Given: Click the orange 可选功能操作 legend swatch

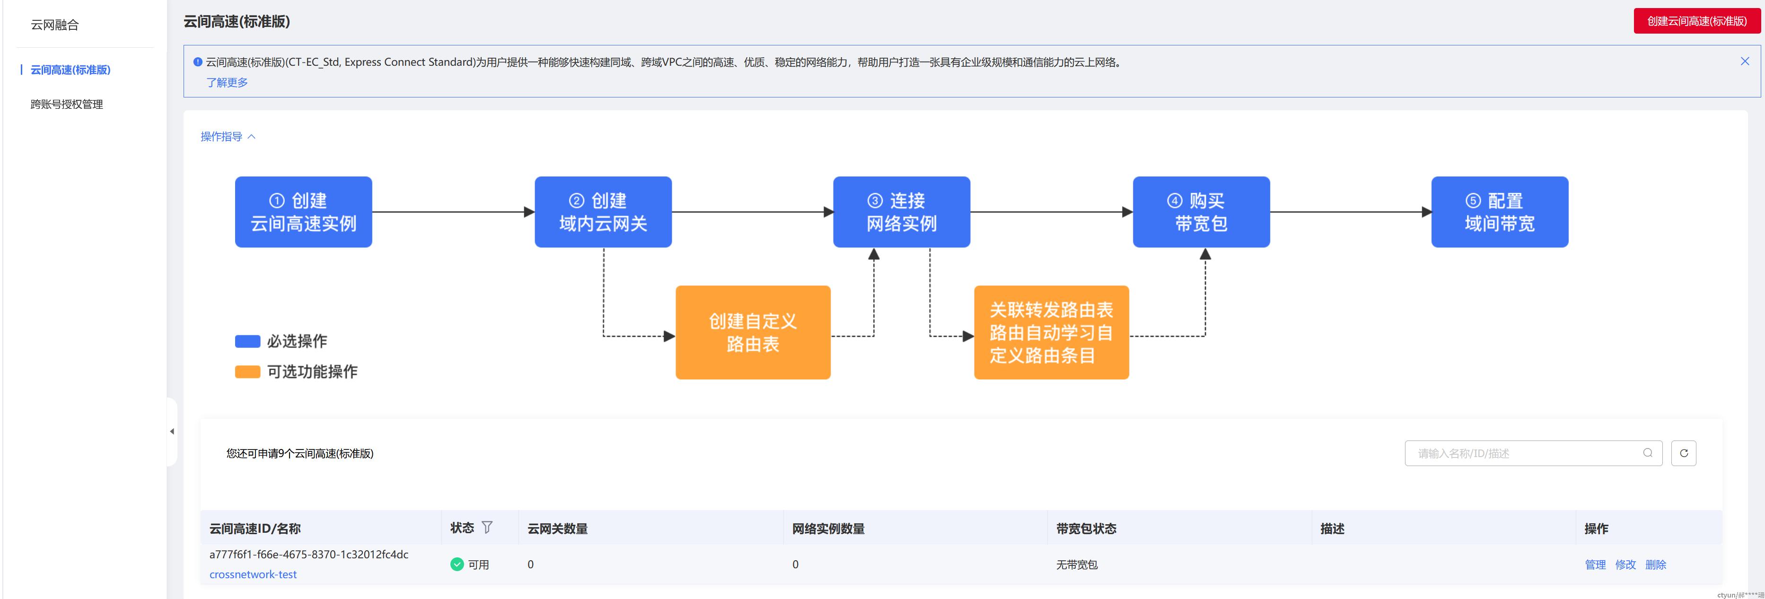Looking at the screenshot, I should click(247, 371).
